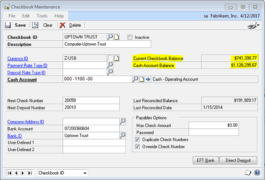
Task: Click the Cash Account field 000-1100-00
Action: (97, 79)
